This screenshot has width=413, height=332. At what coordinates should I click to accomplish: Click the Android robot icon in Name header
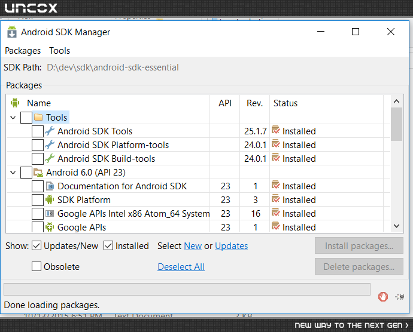point(15,103)
